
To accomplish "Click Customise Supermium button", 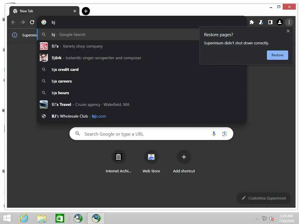I will pos(264,198).
